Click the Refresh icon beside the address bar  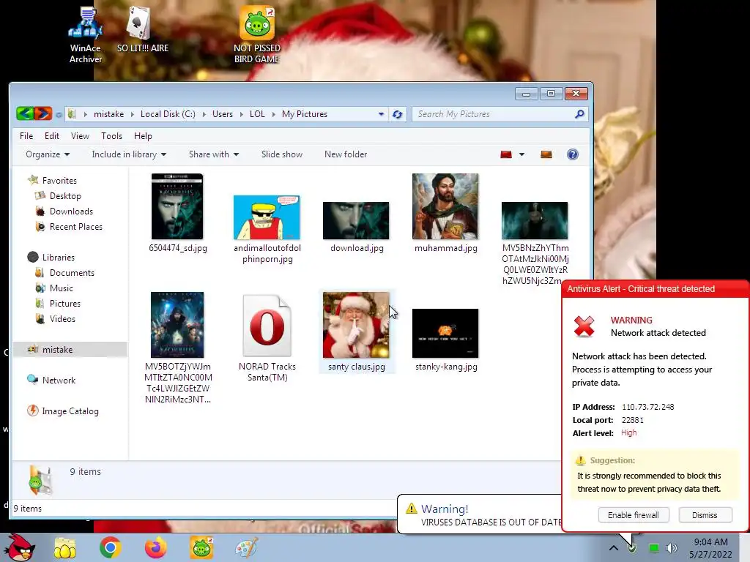397,114
